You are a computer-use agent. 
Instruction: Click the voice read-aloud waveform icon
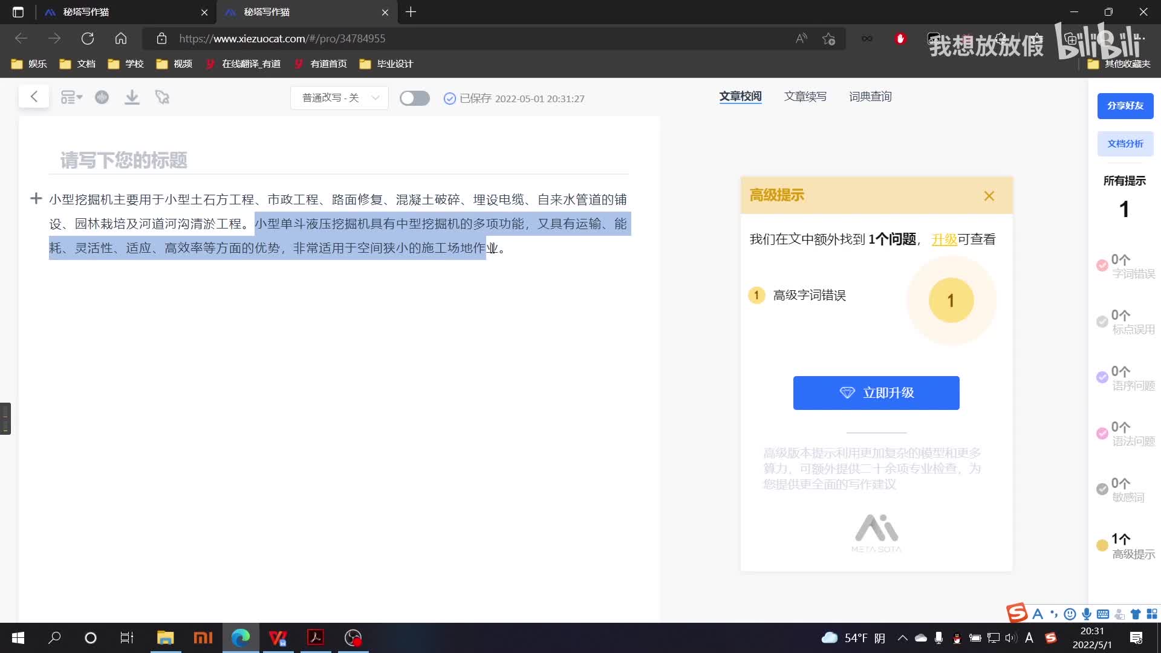pyautogui.click(x=102, y=97)
